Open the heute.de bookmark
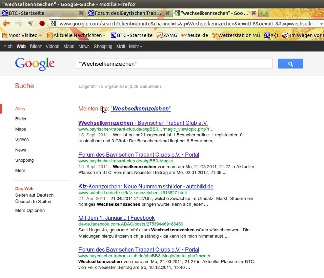 194,35
